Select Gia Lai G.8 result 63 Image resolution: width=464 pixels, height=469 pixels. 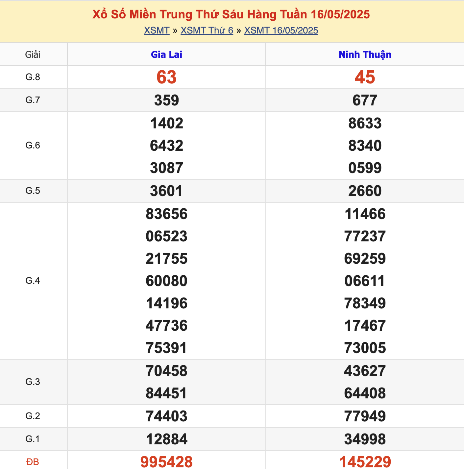[166, 77]
